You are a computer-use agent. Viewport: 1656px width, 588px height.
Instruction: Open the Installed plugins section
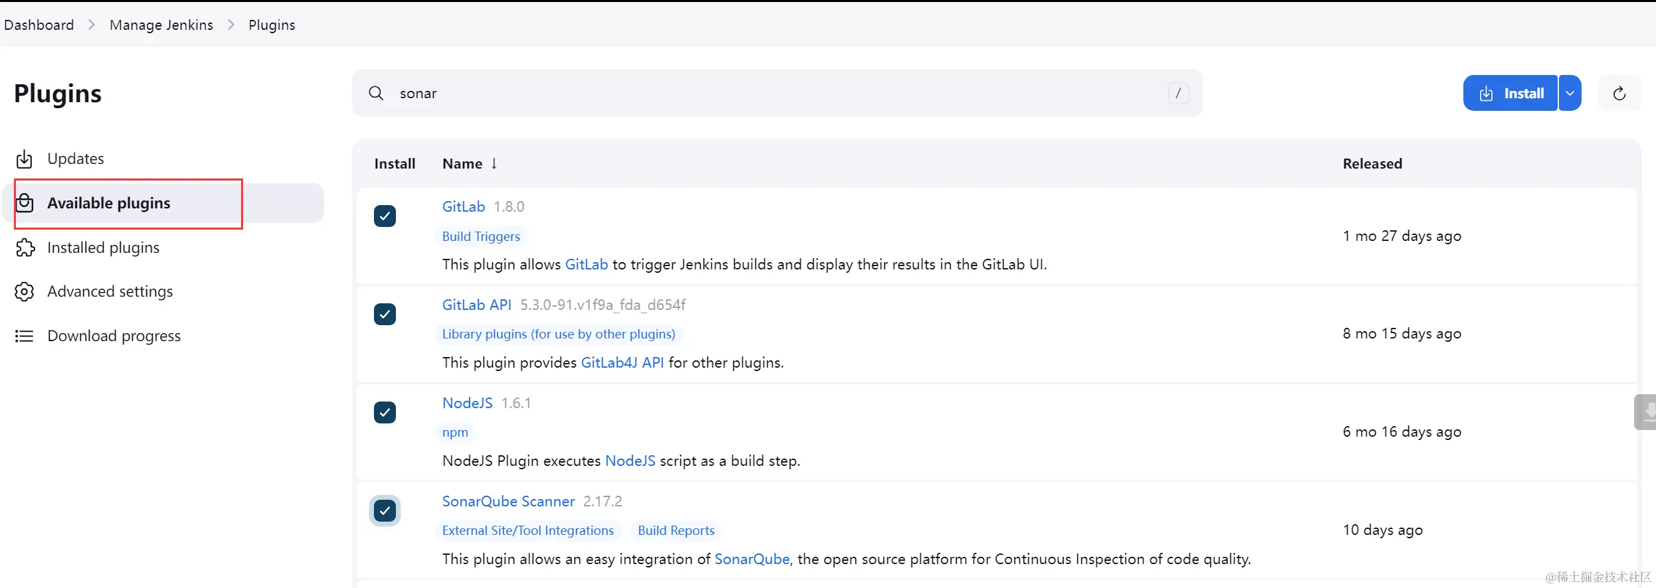point(103,248)
